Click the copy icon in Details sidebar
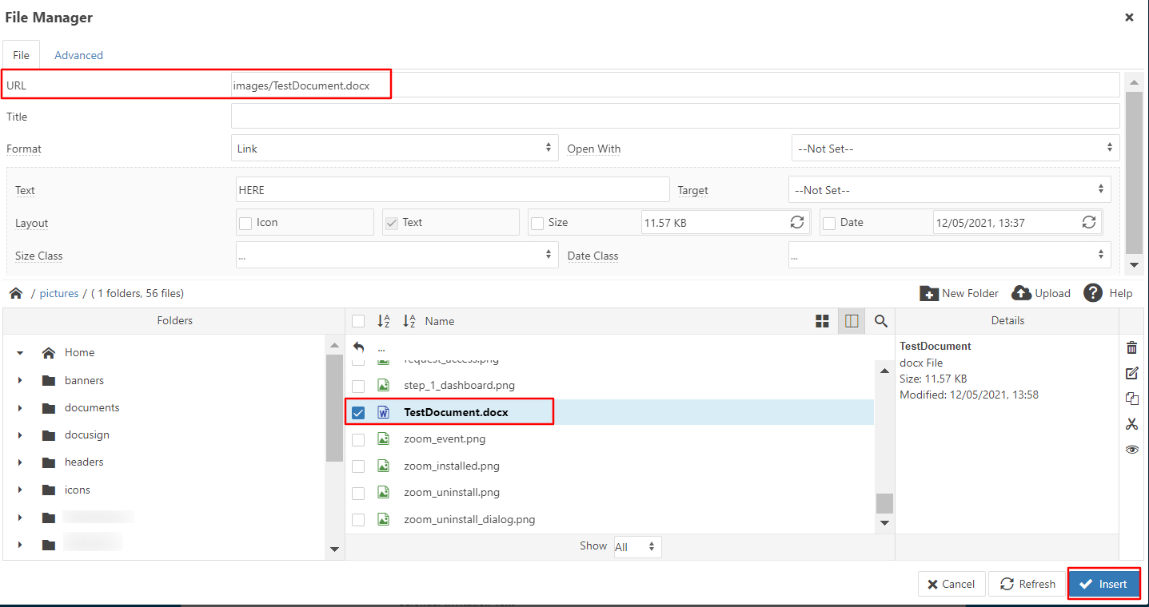The height and width of the screenshot is (607, 1149). (1131, 399)
